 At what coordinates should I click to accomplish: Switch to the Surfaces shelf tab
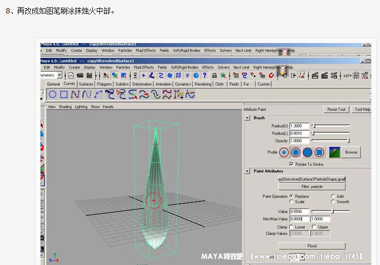point(86,84)
